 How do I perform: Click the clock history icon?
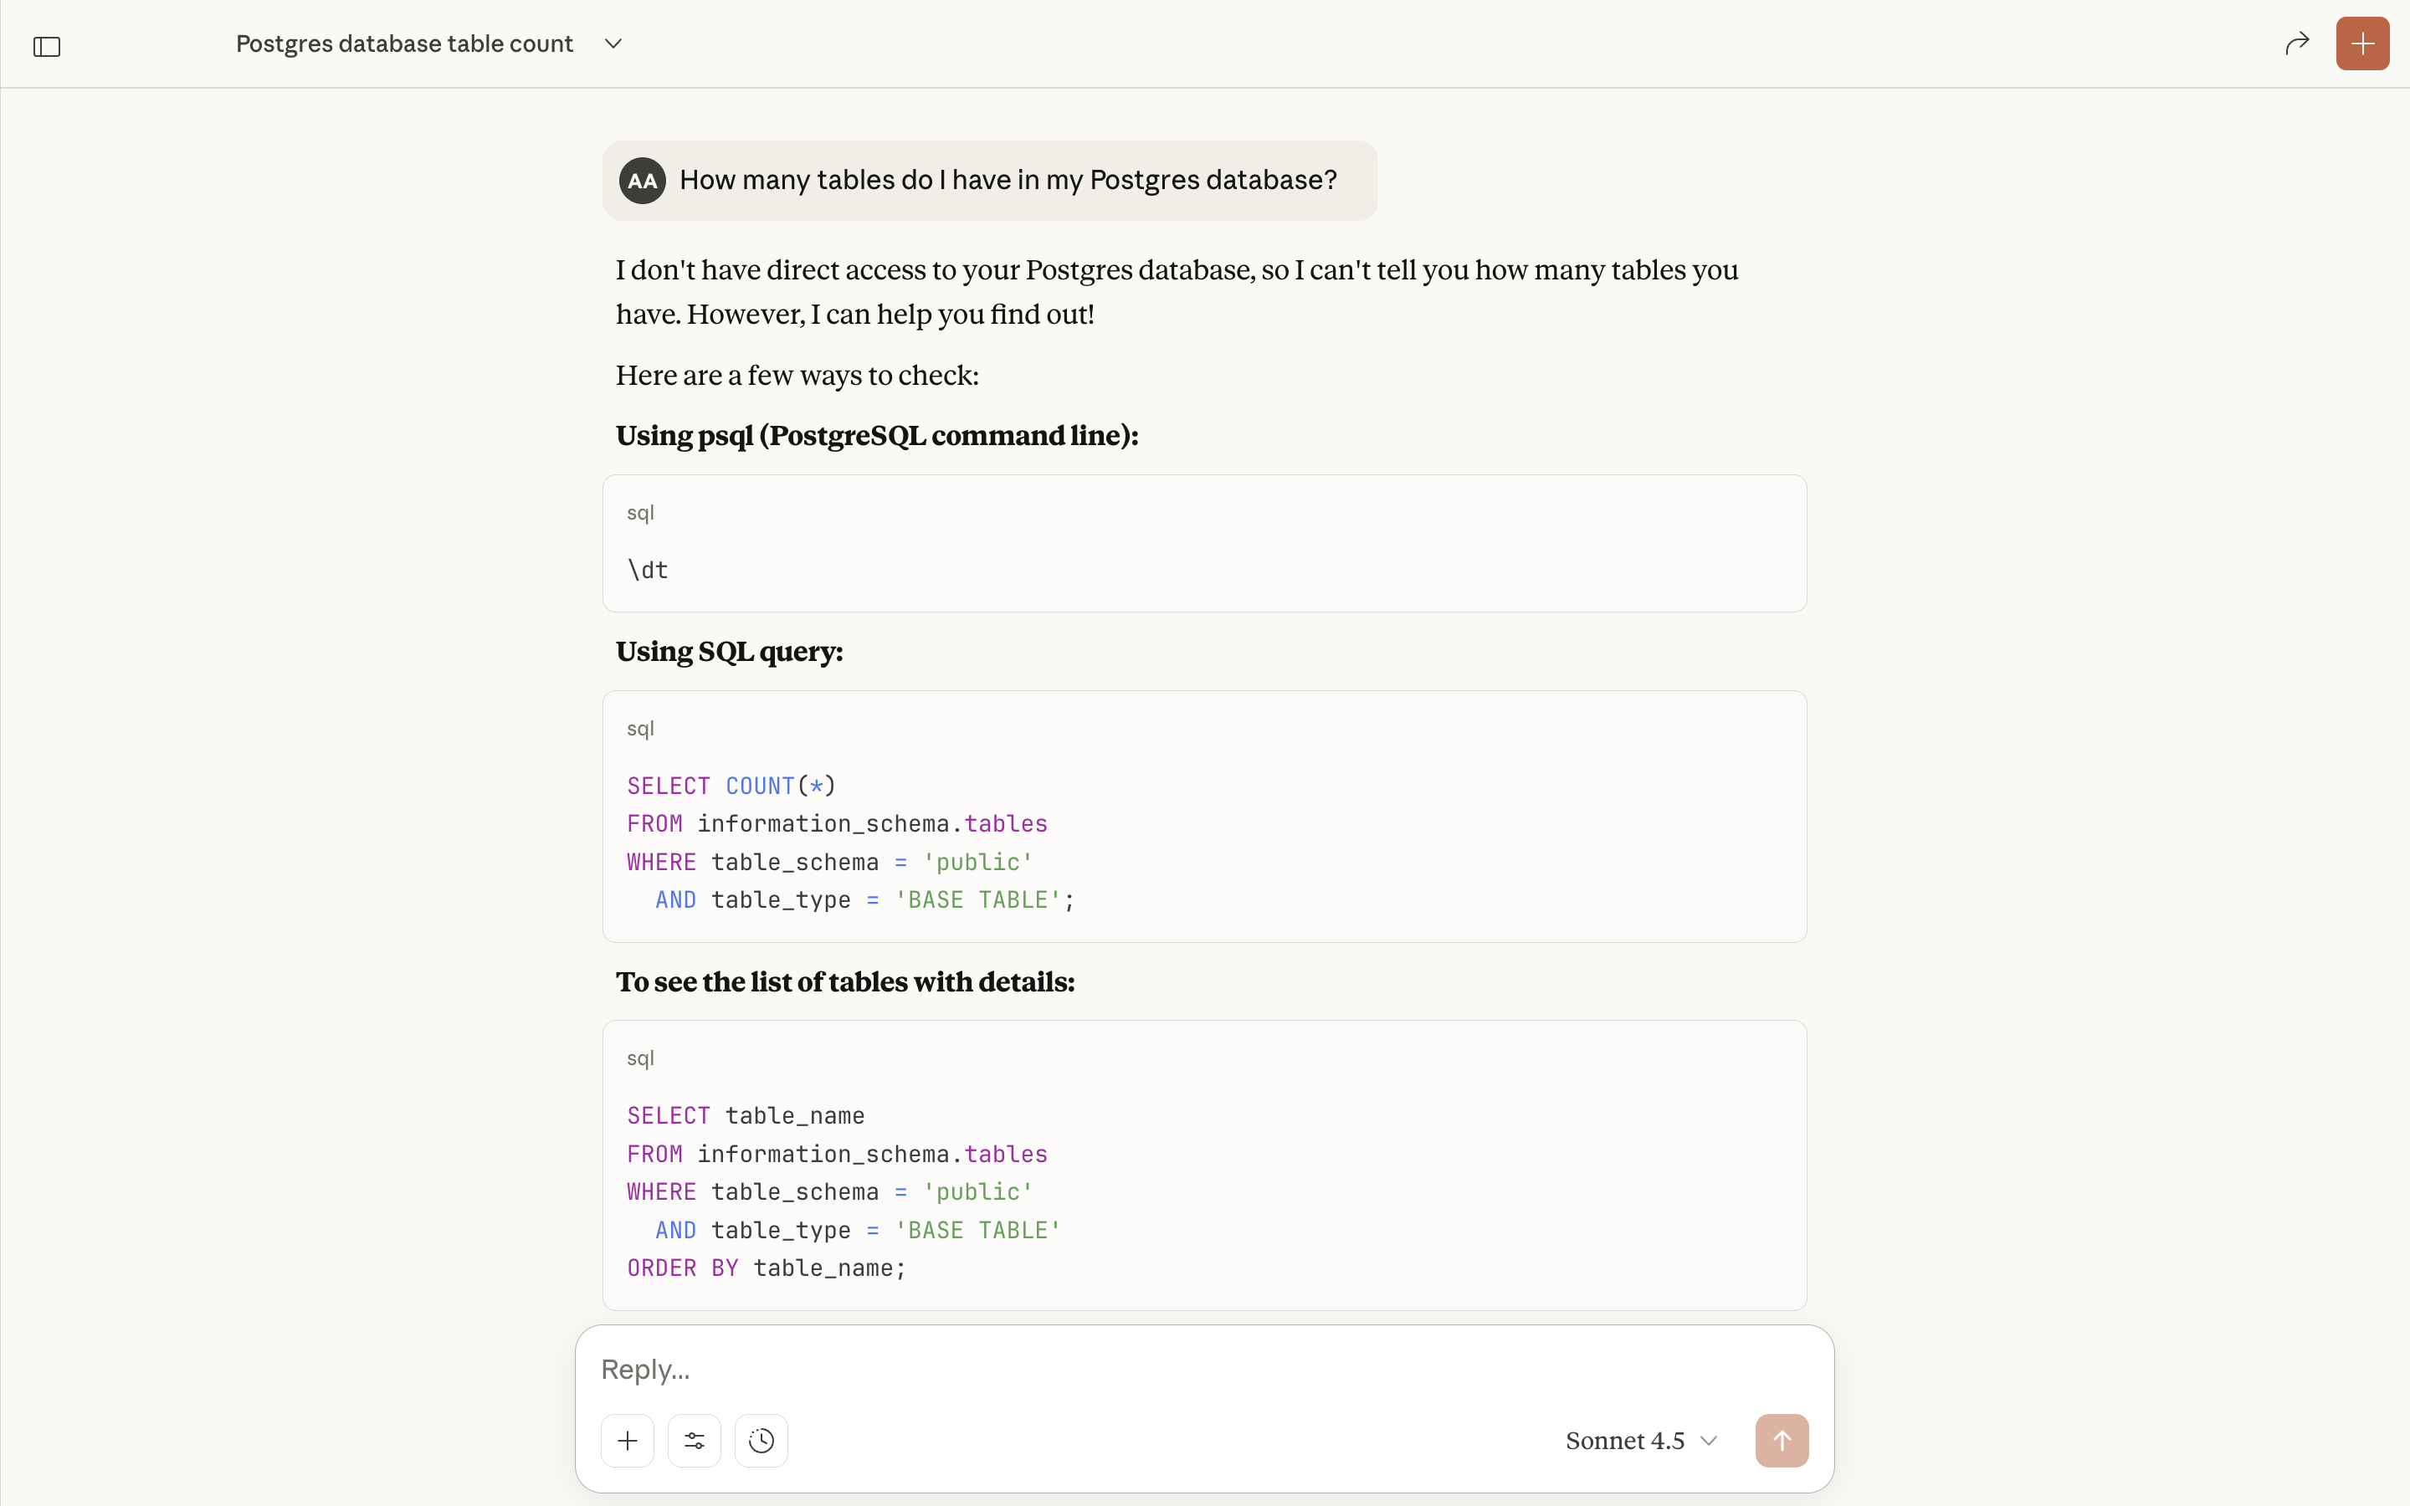coord(761,1440)
